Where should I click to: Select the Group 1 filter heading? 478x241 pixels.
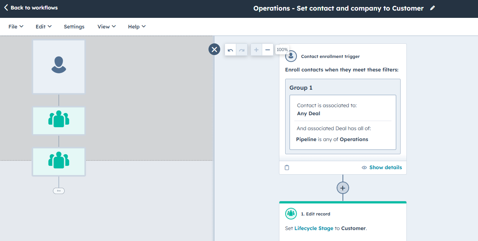[301, 88]
